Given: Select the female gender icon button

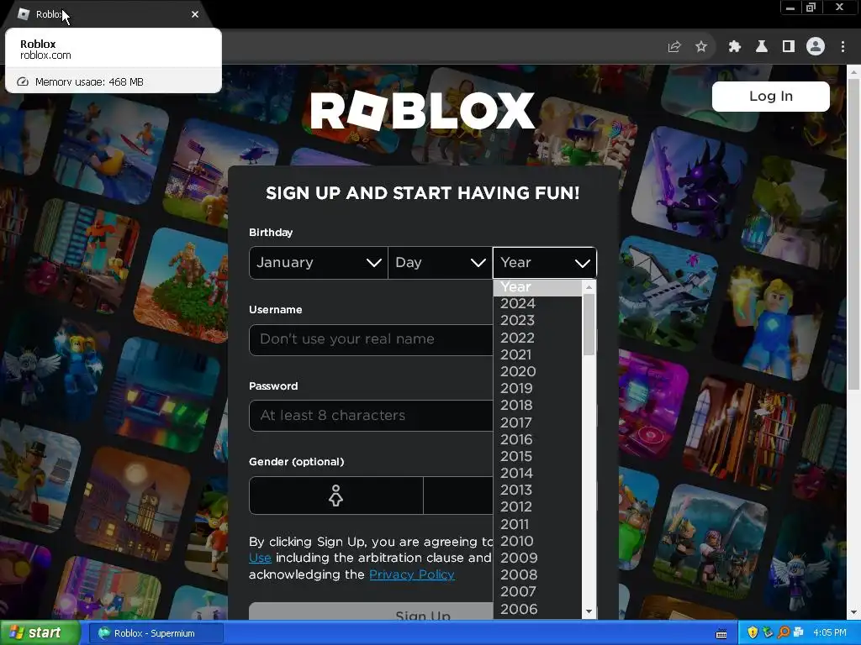Looking at the screenshot, I should [x=336, y=496].
